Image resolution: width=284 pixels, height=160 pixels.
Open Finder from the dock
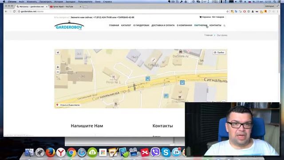pos(29,152)
